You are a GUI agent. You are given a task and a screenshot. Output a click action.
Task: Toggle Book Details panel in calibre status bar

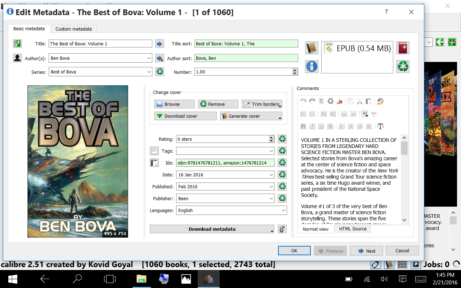389,265
